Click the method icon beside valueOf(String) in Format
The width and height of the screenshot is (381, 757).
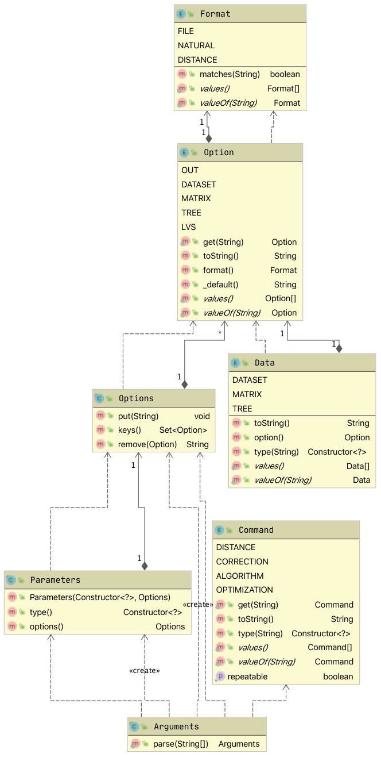click(181, 103)
